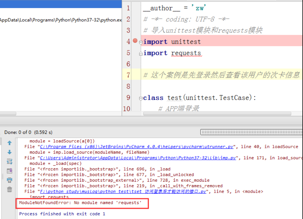Screen dimensions: 303x219
Task: Collapse the class test definition at line 9
Action: click(x=141, y=98)
